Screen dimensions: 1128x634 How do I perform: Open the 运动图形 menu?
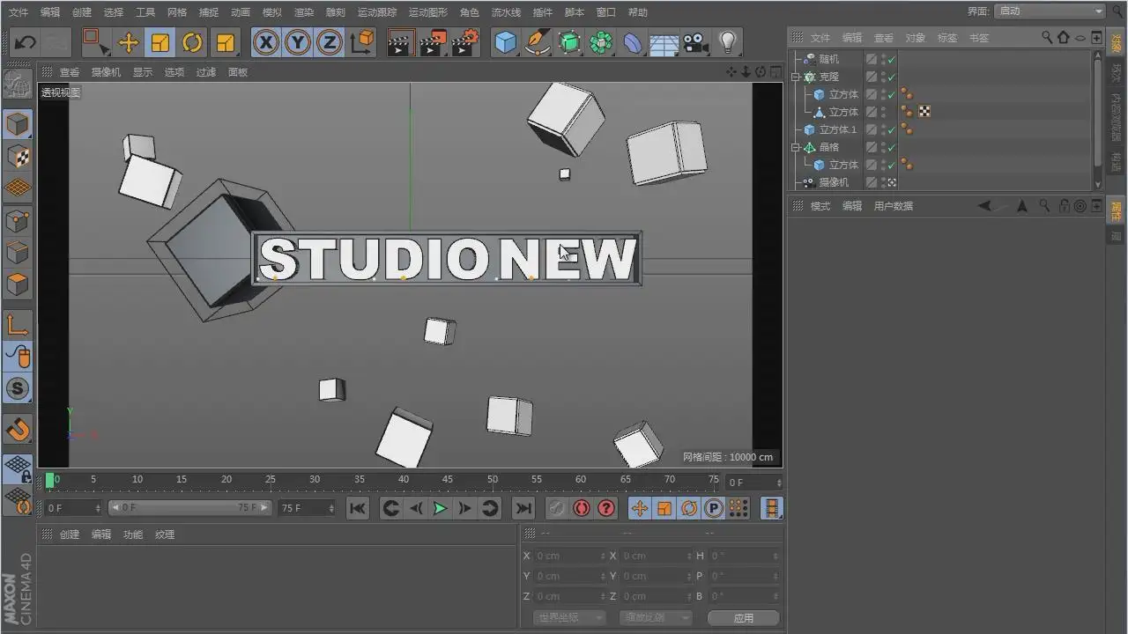(x=427, y=12)
